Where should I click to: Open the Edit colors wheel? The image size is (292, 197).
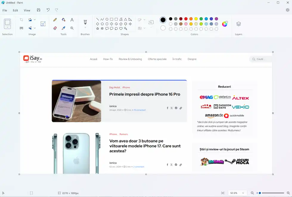click(225, 24)
